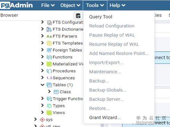Click the Sequences 1..3 icon
170x127 pixels.
[49, 78]
